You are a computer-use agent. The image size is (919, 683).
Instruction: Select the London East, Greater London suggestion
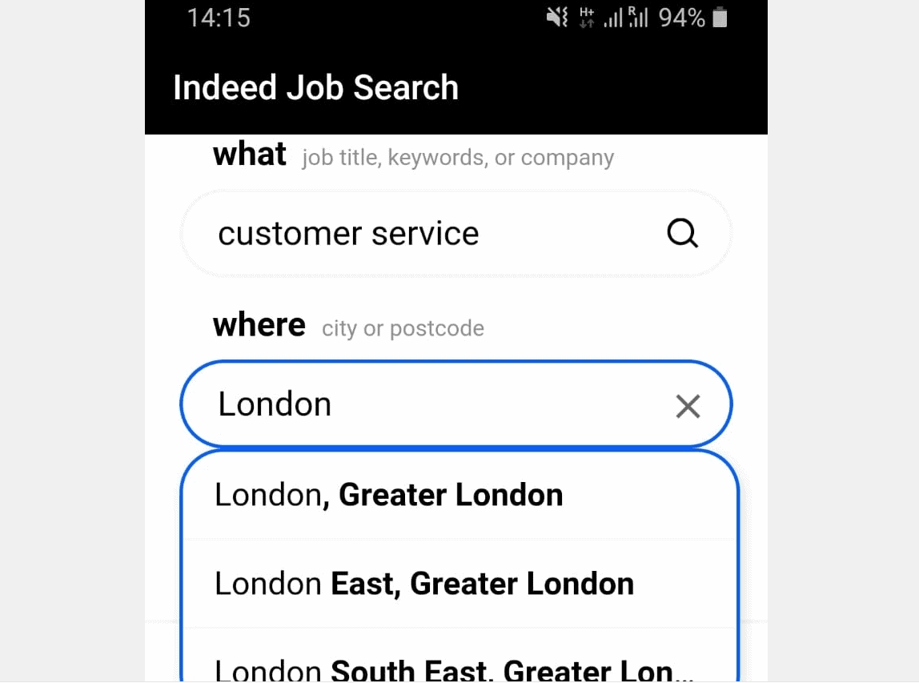[x=423, y=583]
